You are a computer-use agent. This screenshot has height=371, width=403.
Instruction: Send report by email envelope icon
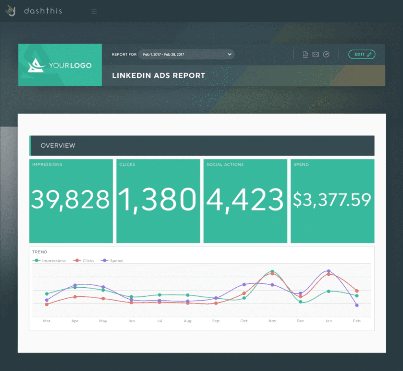[316, 54]
